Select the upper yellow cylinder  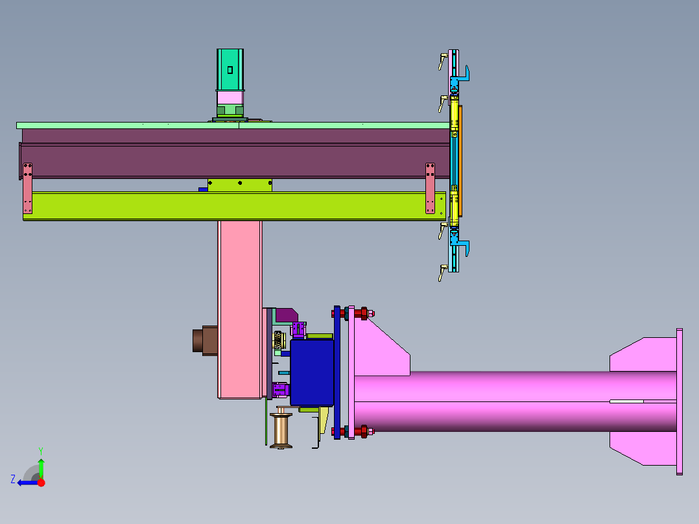pyautogui.click(x=455, y=112)
